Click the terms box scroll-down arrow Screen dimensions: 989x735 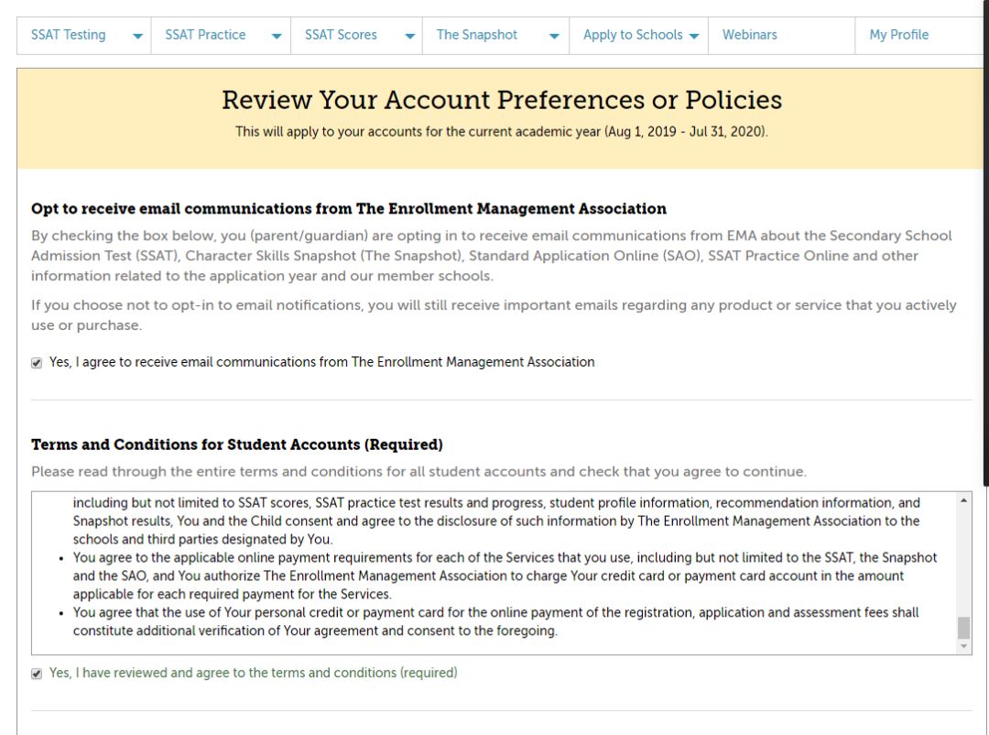click(963, 647)
